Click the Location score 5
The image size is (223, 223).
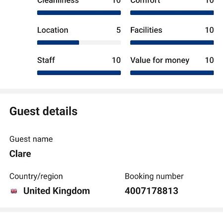click(x=118, y=30)
